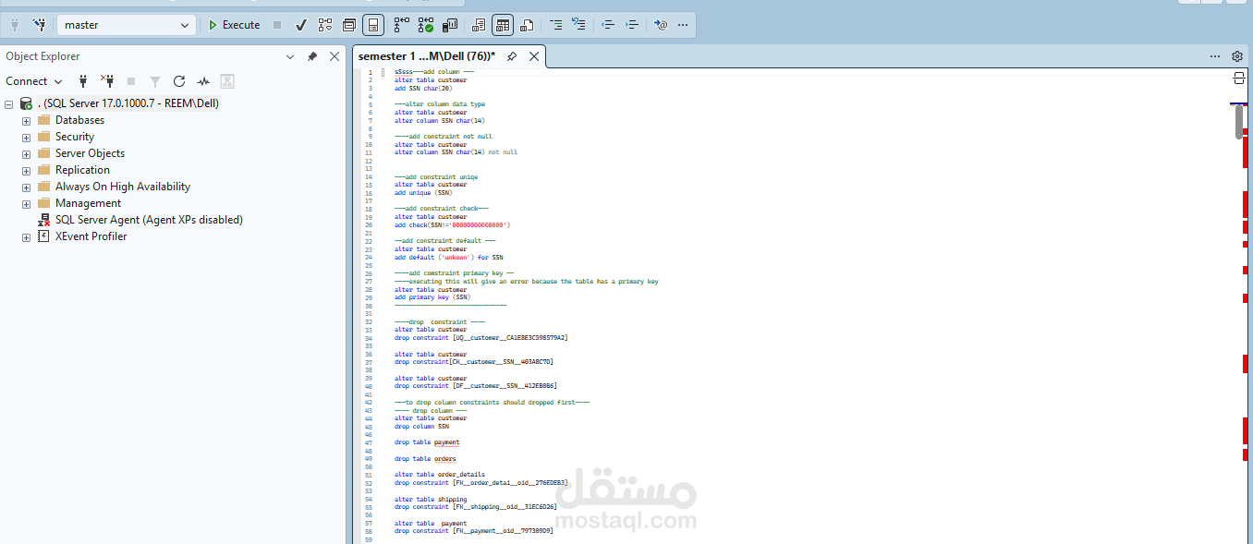Decrease indent of selected lines

click(608, 25)
